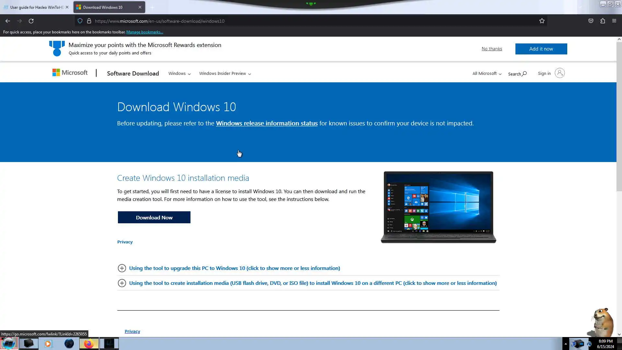Click the Sign in account avatar icon
This screenshot has height=350, width=622.
559,73
